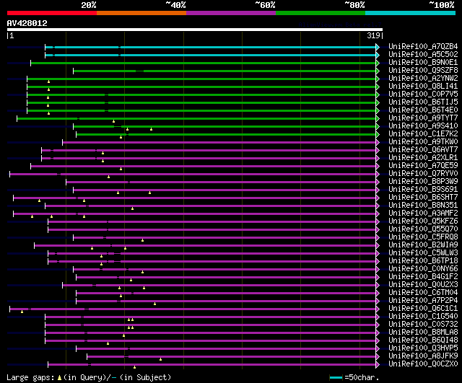The width and height of the screenshot is (462, 383).
Task: Click UniRef100_B4G1F2 label
Action: point(423,277)
